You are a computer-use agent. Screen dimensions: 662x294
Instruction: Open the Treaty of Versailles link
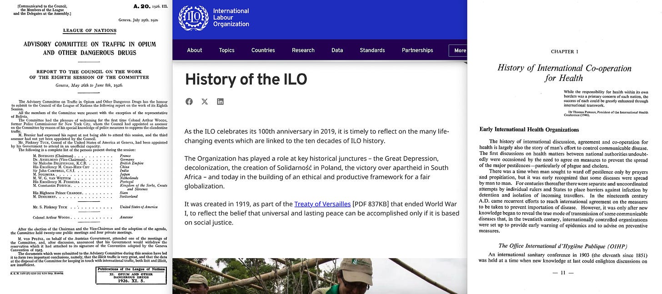[322, 204]
